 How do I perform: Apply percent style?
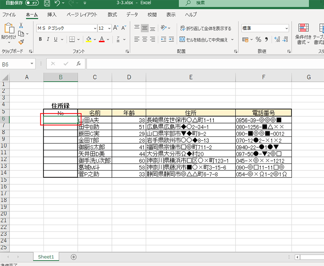[258, 40]
